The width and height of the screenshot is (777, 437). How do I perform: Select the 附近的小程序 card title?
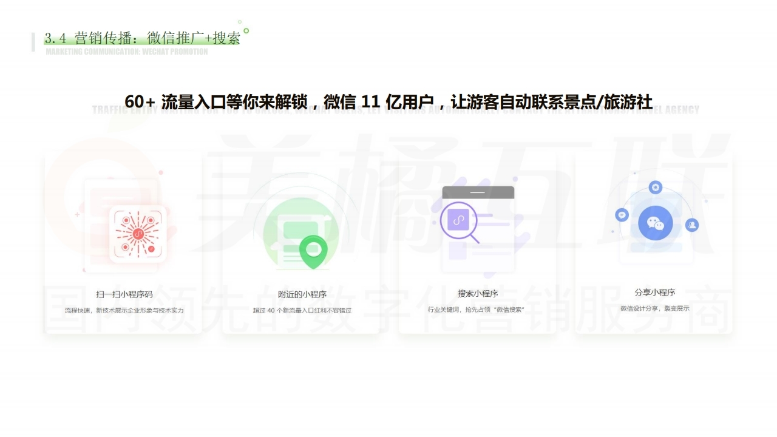[x=302, y=294]
